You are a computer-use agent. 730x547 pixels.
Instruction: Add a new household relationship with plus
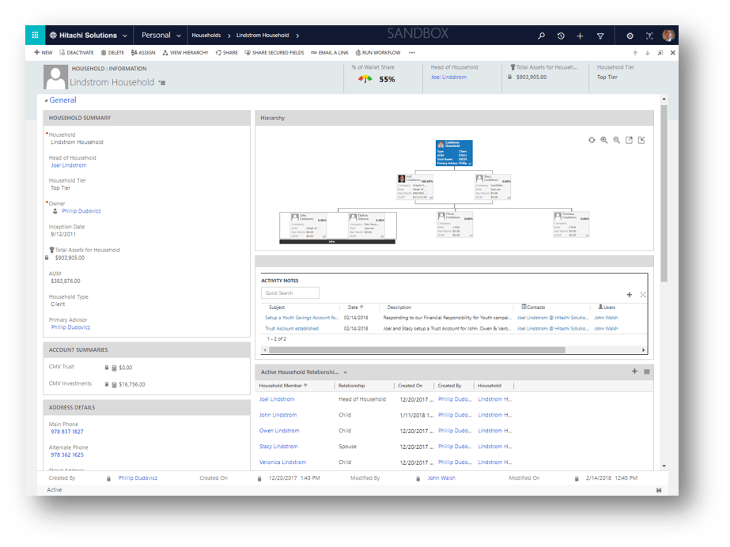click(x=634, y=372)
